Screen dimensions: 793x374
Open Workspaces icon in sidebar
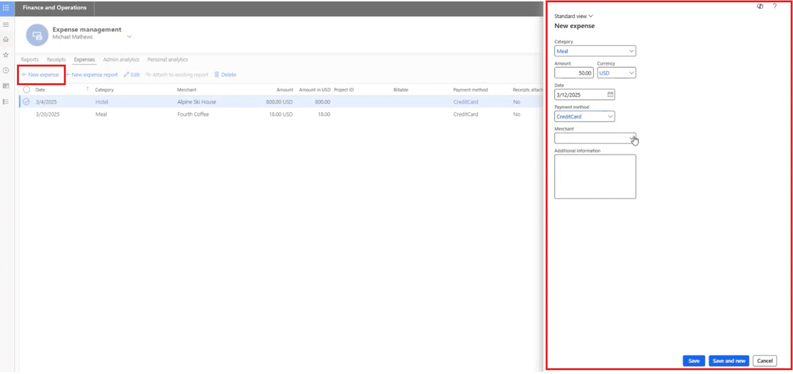(x=6, y=86)
